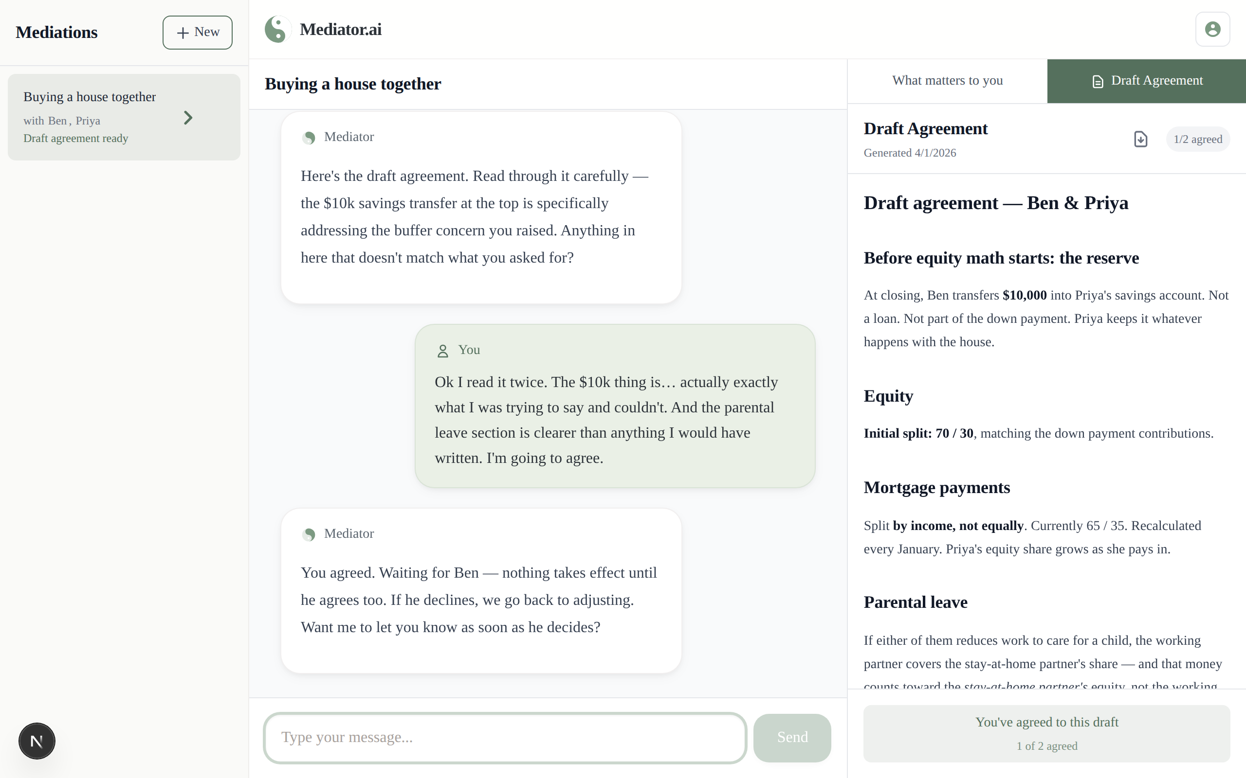Screen dimensions: 1246x778
Task: Switch to the What matters to you tab
Action: pyautogui.click(x=947, y=81)
